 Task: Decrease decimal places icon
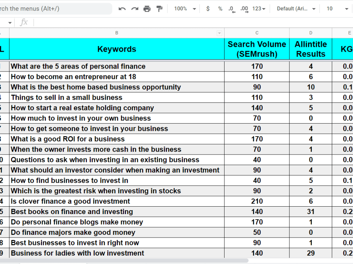tap(232, 9)
